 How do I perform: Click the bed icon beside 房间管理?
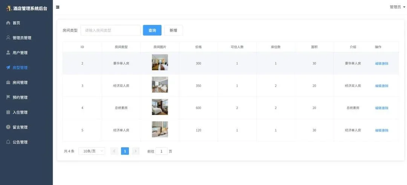[x=8, y=83]
